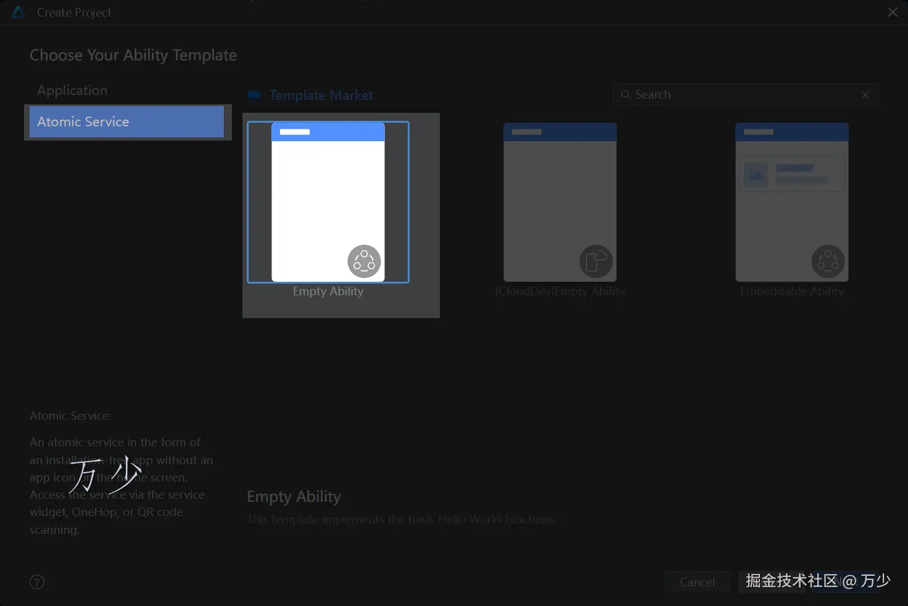Choose the Embeddable Ability template

pyautogui.click(x=792, y=202)
